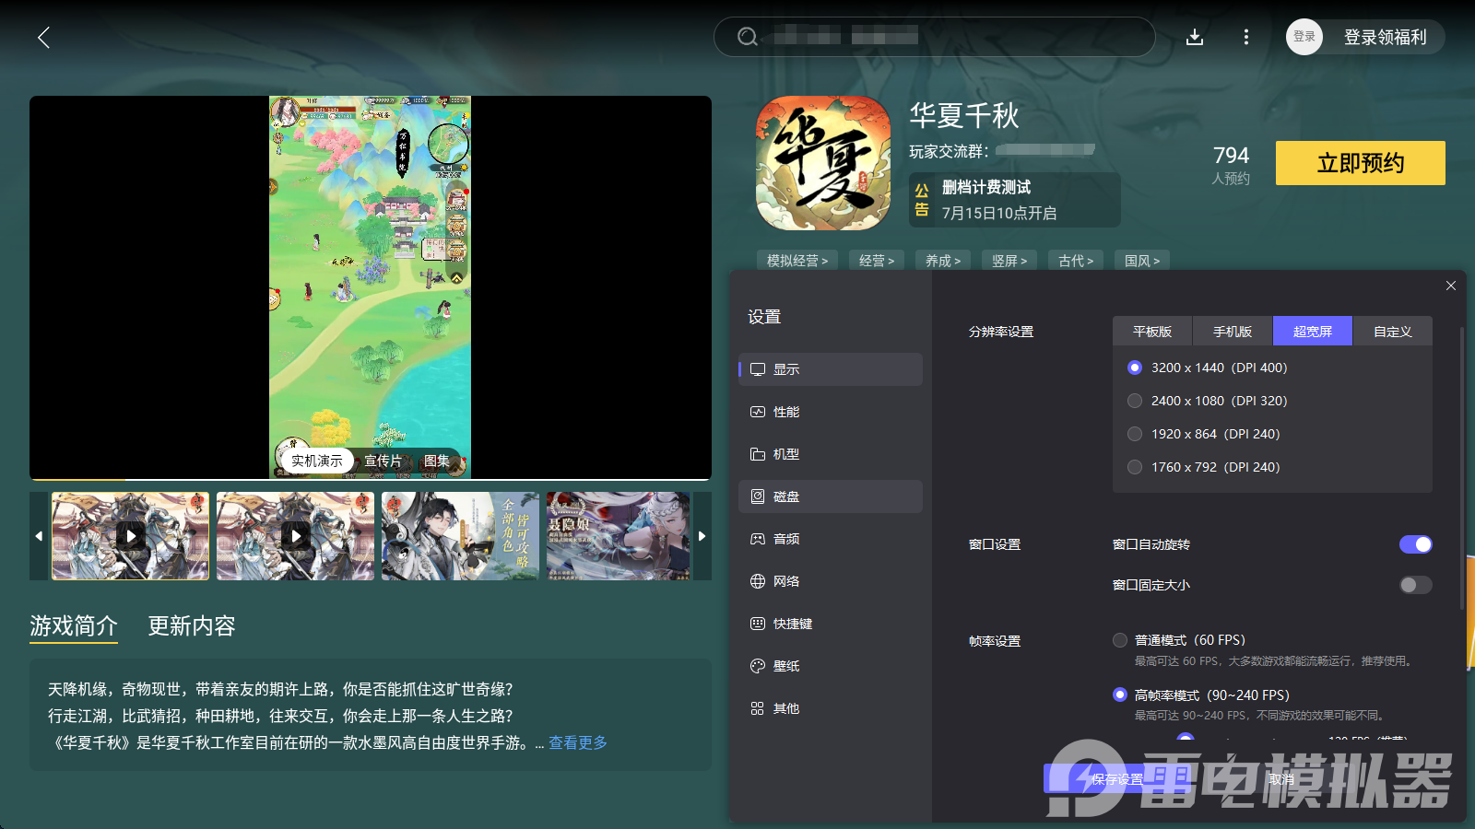Viewport: 1475px width, 829px height.
Task: Open the third screenshot thumbnail
Action: [x=460, y=536]
